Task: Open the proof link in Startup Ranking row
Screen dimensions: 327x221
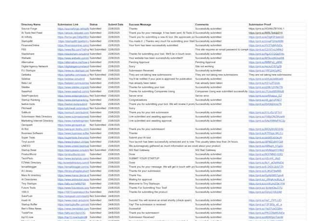Action: click(x=265, y=100)
